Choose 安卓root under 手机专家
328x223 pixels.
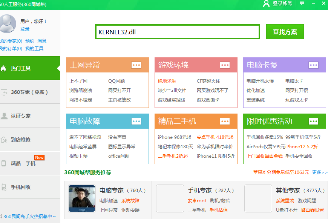[x=197, y=201]
